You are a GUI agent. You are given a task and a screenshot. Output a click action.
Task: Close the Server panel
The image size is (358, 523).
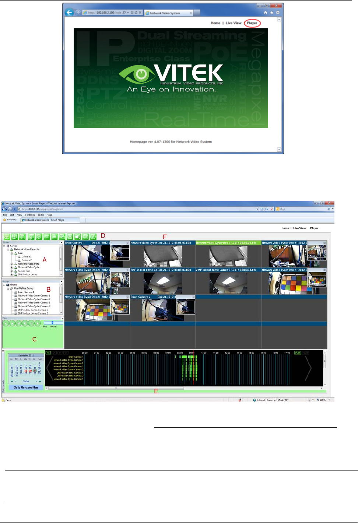tap(62, 242)
